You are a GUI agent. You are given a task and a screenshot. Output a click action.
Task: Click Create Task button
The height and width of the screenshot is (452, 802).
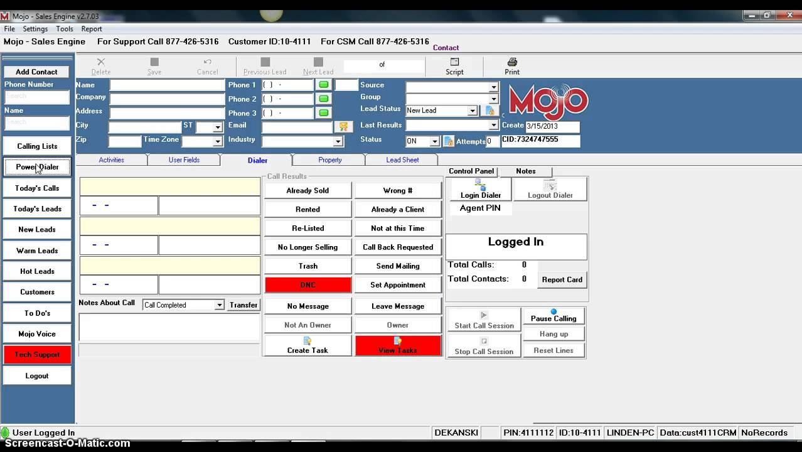pos(307,345)
